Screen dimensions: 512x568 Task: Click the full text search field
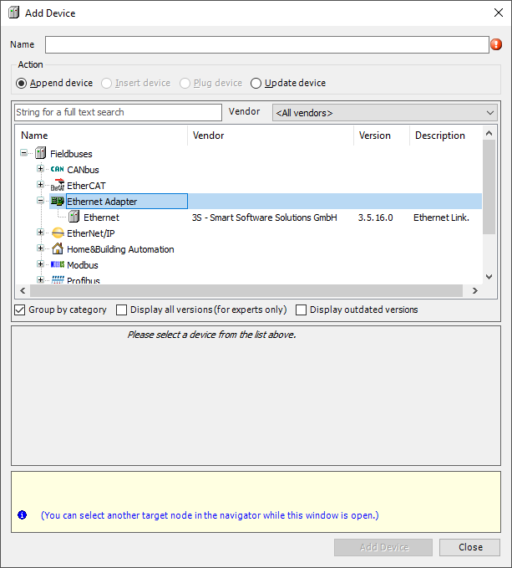(x=118, y=112)
